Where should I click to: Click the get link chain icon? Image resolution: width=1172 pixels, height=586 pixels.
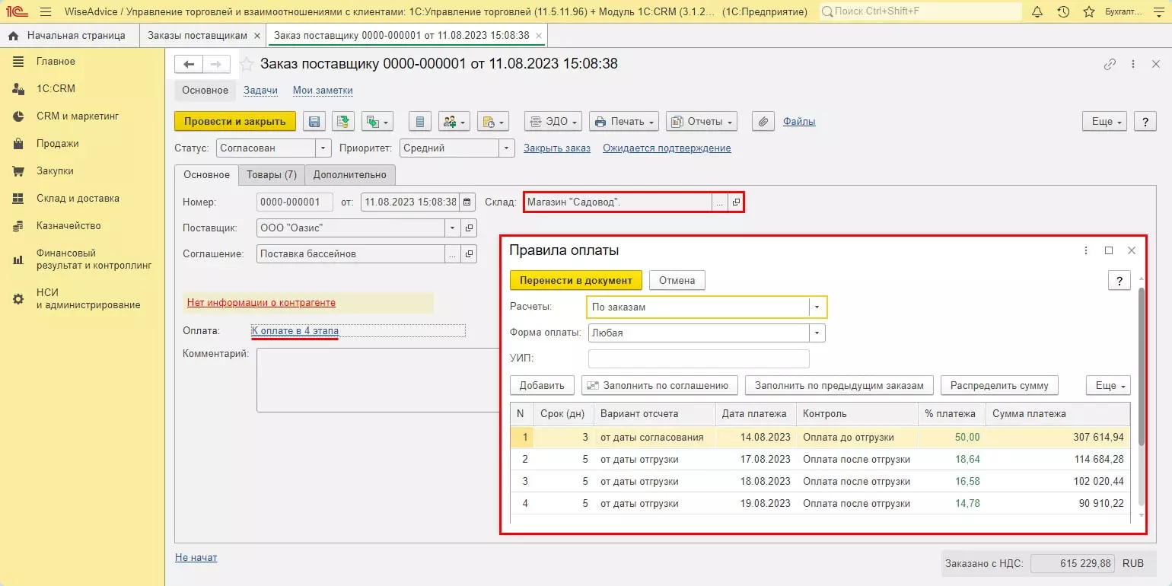1110,65
